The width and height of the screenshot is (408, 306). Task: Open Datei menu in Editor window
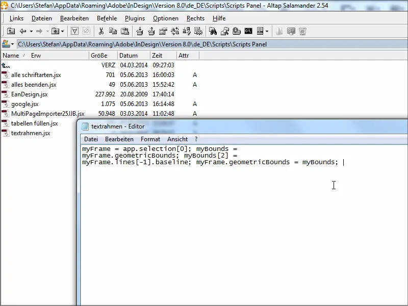pyautogui.click(x=91, y=139)
